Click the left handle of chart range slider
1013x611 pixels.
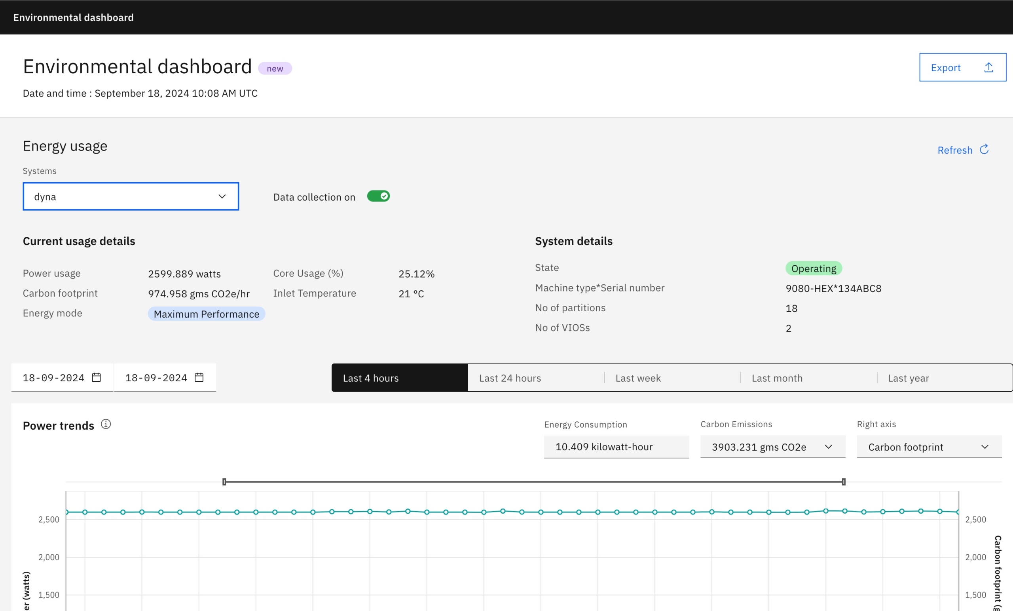[x=224, y=482]
